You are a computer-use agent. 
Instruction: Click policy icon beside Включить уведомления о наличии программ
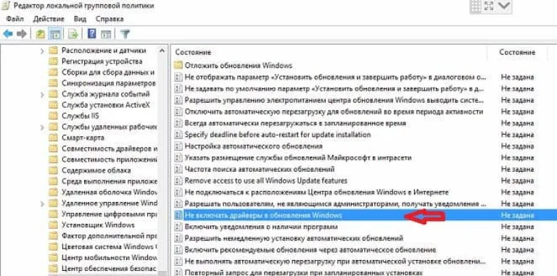click(178, 227)
